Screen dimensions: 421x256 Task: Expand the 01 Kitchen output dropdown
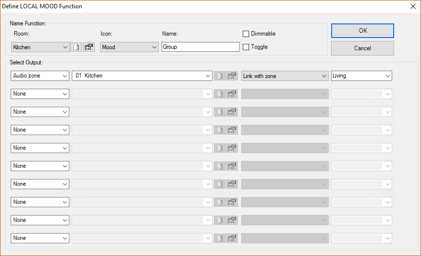coord(142,76)
